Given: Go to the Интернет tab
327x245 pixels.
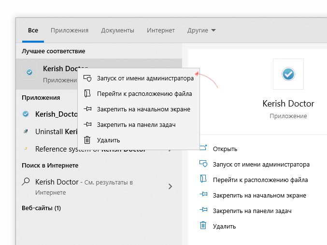Looking at the screenshot, I should (160, 31).
